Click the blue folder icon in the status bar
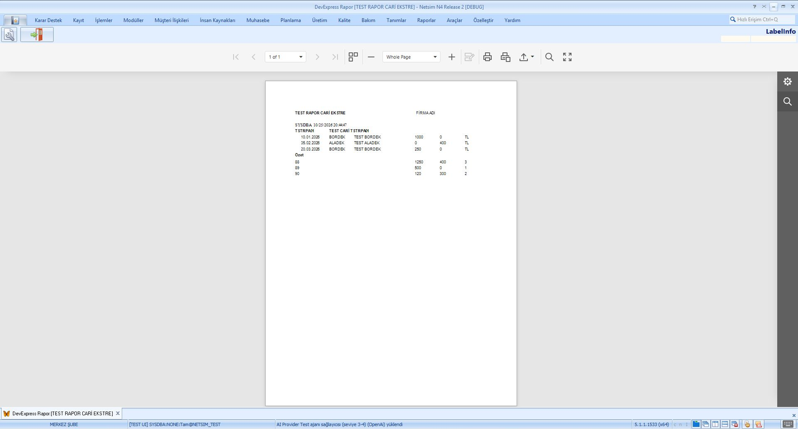798x429 pixels. point(696,424)
